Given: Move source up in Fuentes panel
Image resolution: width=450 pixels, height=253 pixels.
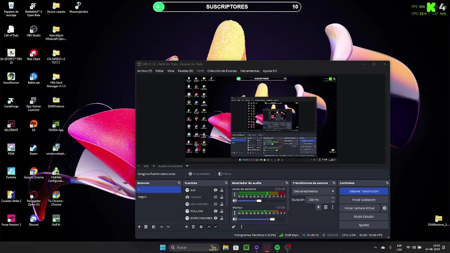Looking at the screenshot, I should (x=209, y=227).
